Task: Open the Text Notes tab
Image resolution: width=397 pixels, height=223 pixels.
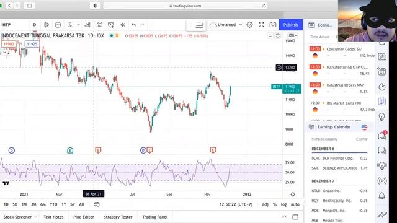Action: click(53, 217)
